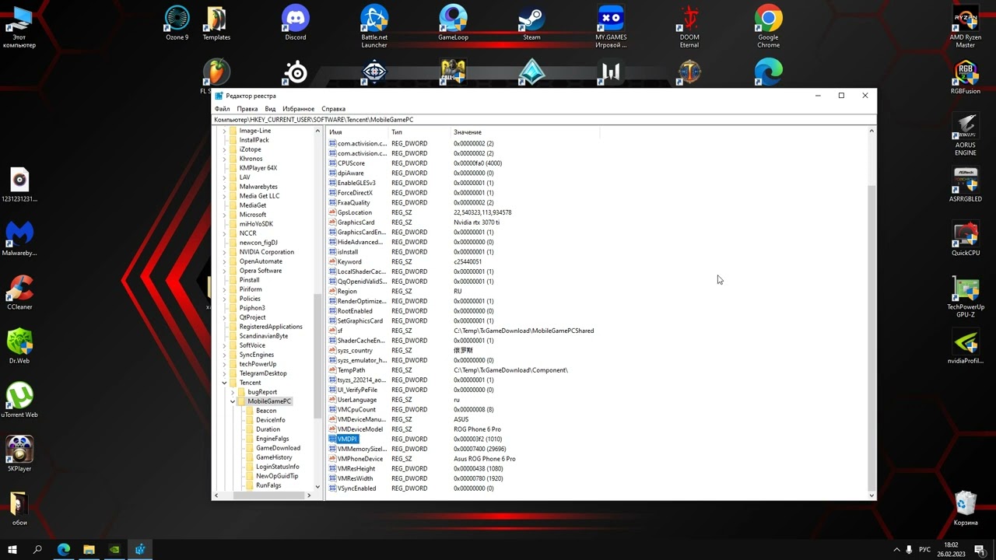This screenshot has height=560, width=996.
Task: Expand the Image-Line key arrow
Action: (225, 131)
